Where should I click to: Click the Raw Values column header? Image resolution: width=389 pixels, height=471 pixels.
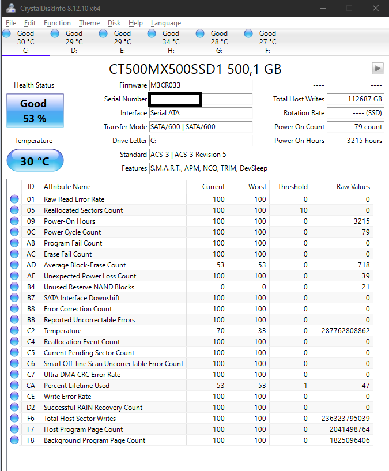342,187
